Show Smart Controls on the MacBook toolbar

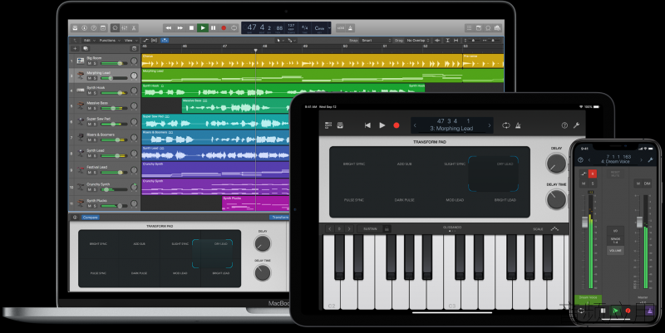(115, 28)
